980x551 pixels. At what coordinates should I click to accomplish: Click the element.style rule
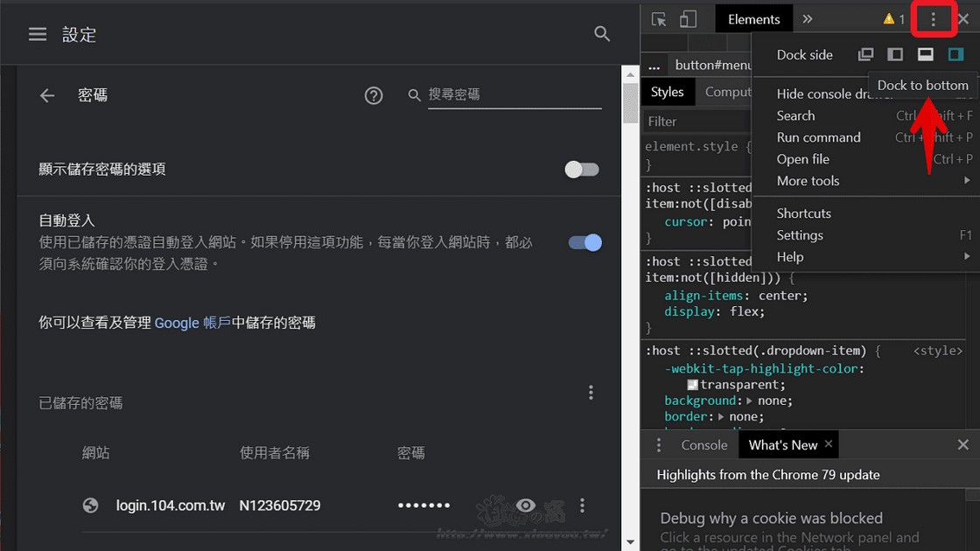click(698, 147)
